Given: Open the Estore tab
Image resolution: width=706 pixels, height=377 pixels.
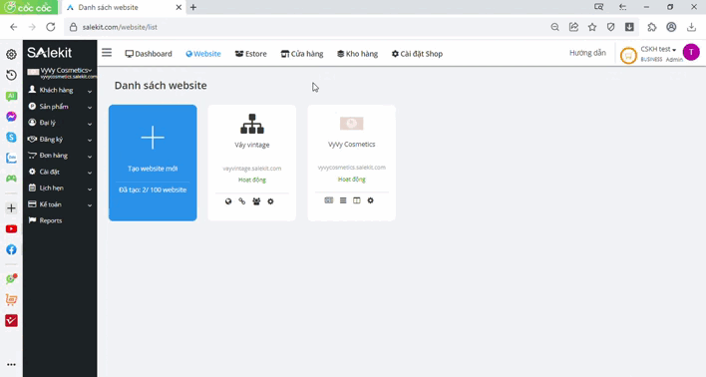Looking at the screenshot, I should (x=251, y=54).
